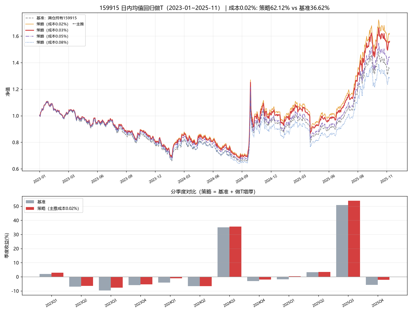Click the gray benchmark bar for 2025Q4
412x313 pixels.
point(372,281)
